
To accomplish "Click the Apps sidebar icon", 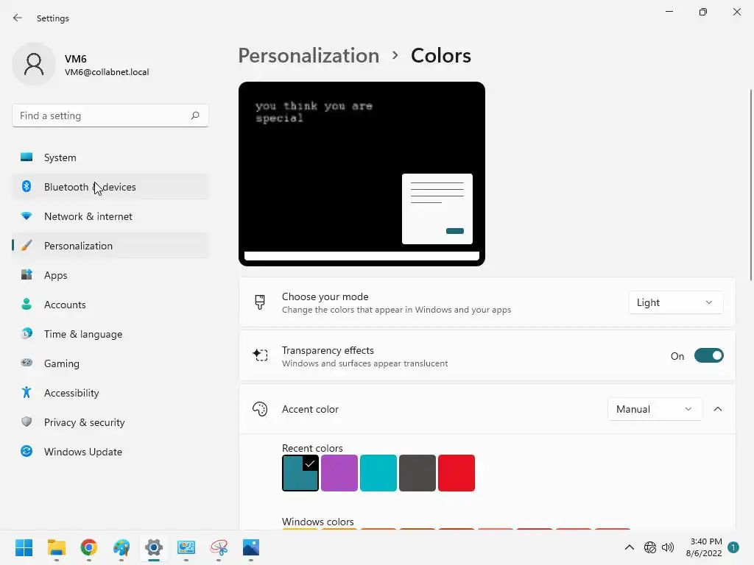I will point(27,275).
